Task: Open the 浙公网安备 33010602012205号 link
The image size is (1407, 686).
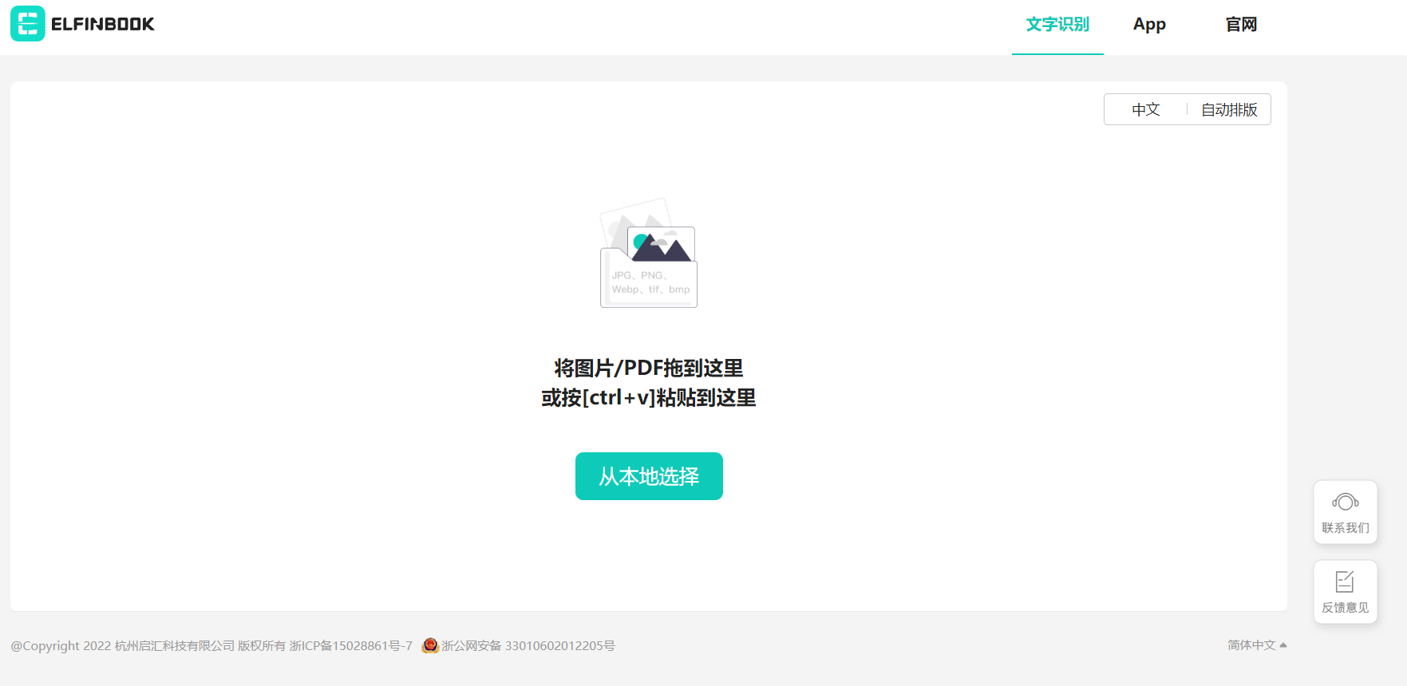Action: click(x=528, y=646)
